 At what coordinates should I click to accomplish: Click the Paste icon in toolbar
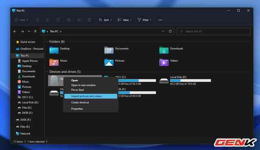(x=58, y=20)
